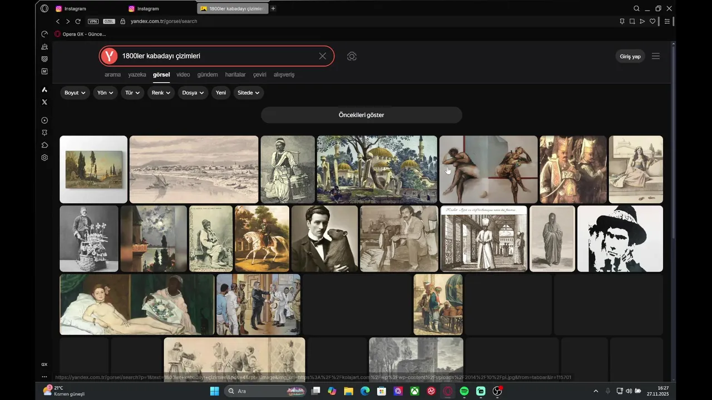The width and height of the screenshot is (712, 400).
Task: Toggle the Yeni recent filter
Action: pos(221,93)
